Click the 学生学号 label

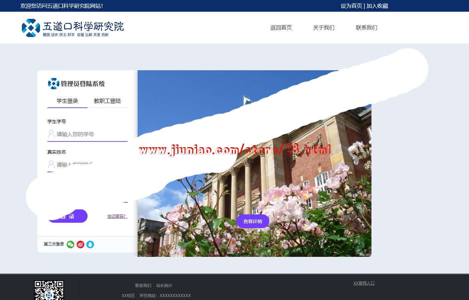pyautogui.click(x=57, y=121)
